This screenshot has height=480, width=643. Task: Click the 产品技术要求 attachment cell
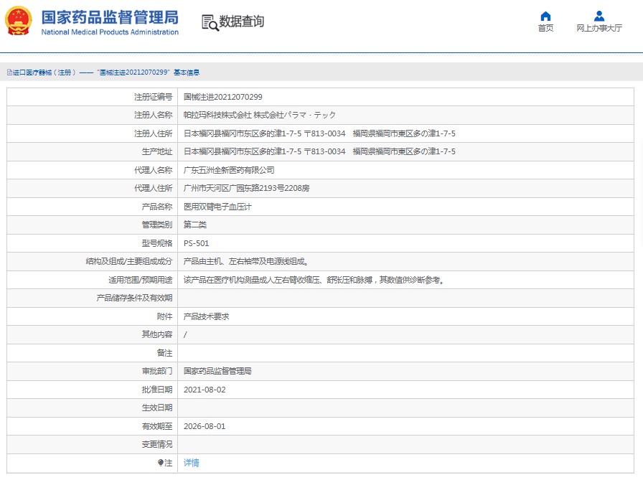206,316
